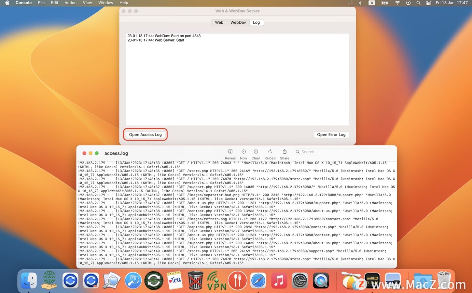Jump to latest entry with the Now icon
This screenshot has width=472, height=293.
(243, 152)
